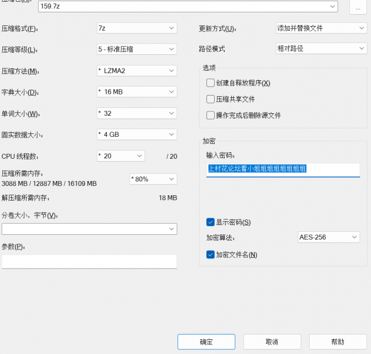Screen dimensions: 371x354
Task: Open the archive name 159.7z dropdown
Action: click(x=333, y=6)
